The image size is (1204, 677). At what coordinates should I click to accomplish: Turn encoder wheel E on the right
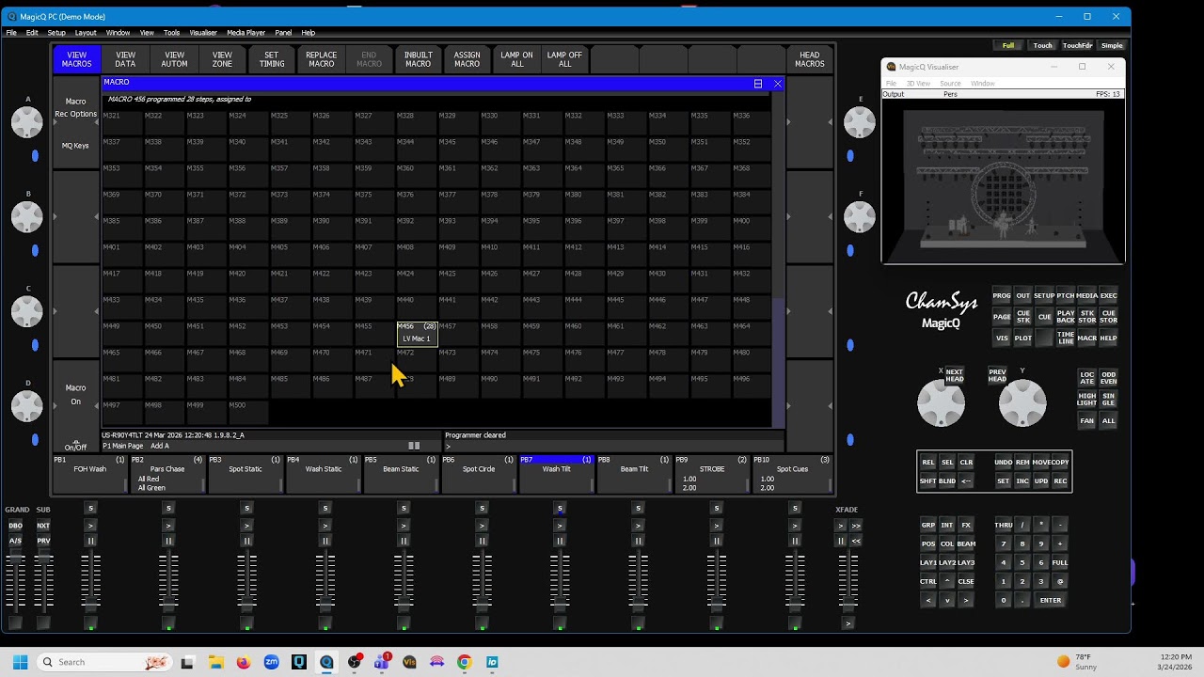860,122
